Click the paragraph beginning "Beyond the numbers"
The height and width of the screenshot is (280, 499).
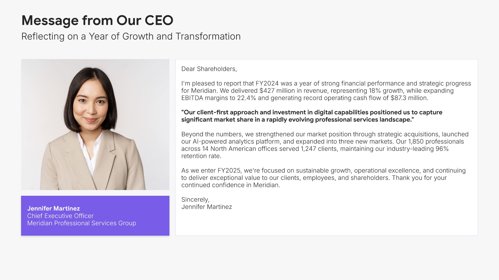pyautogui.click(x=325, y=145)
